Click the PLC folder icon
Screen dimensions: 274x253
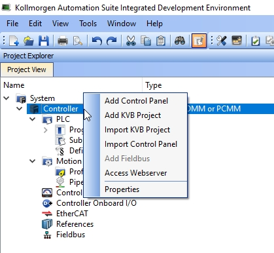(x=47, y=119)
